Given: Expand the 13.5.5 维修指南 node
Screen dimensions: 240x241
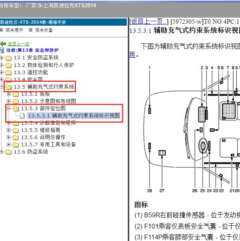Looking at the screenshot, I should 8,130.
